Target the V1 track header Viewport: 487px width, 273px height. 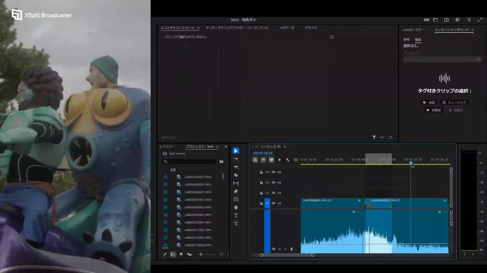coord(267,203)
